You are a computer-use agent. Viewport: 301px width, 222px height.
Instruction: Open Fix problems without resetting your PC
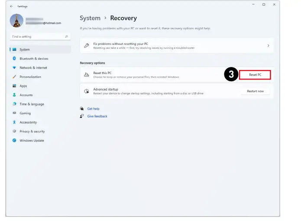point(177,45)
